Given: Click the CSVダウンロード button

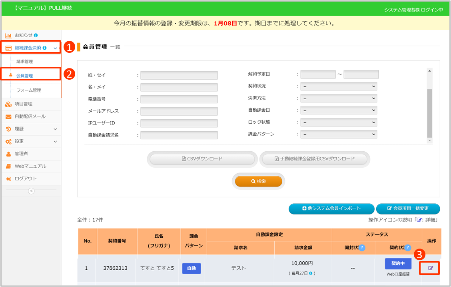Looking at the screenshot, I should coord(202,159).
